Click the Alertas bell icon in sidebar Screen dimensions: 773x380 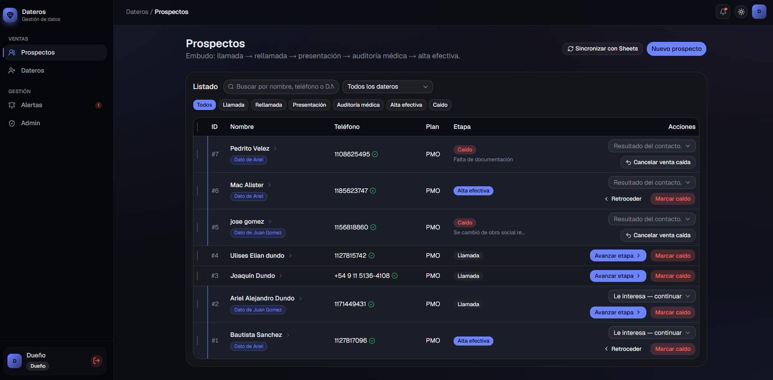pos(12,105)
